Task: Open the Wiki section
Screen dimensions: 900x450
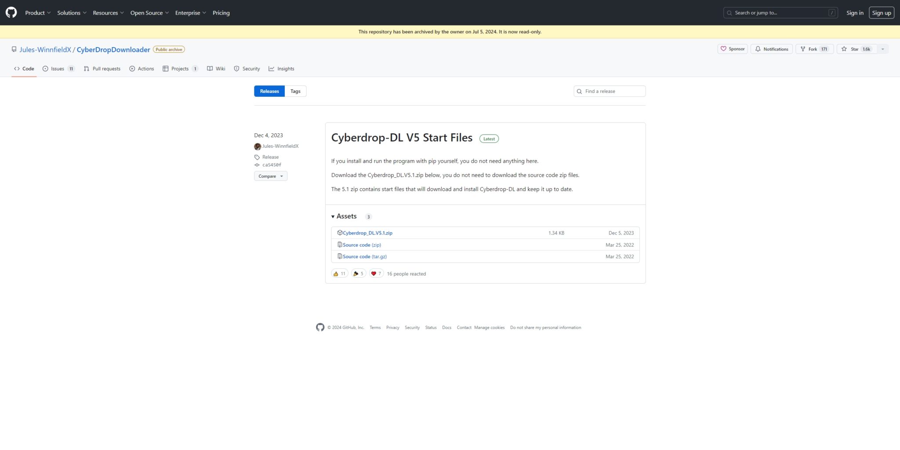Action: [216, 69]
